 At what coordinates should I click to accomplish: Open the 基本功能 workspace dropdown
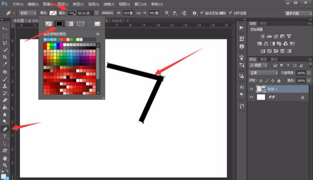tap(298, 13)
